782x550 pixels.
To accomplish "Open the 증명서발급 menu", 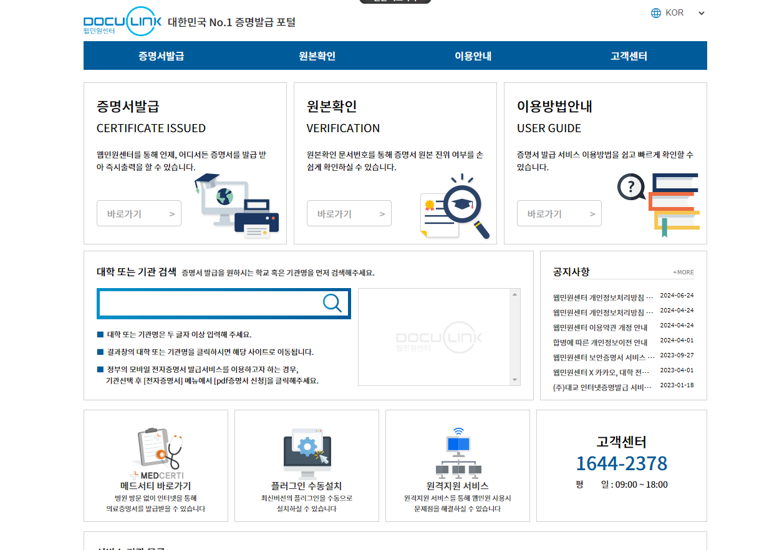I will click(x=161, y=55).
